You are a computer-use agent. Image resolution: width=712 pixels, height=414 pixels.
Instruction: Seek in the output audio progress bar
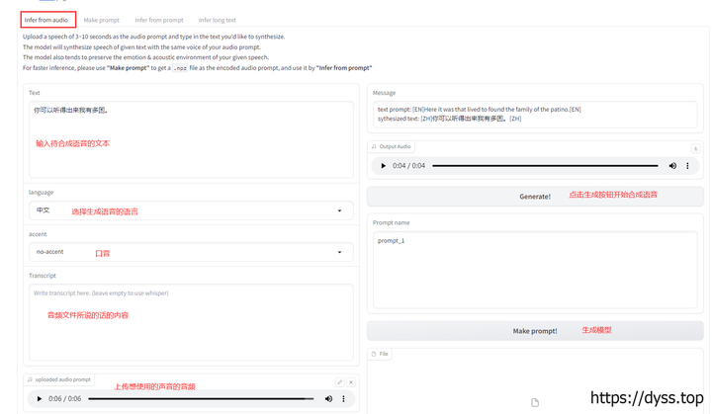point(544,166)
